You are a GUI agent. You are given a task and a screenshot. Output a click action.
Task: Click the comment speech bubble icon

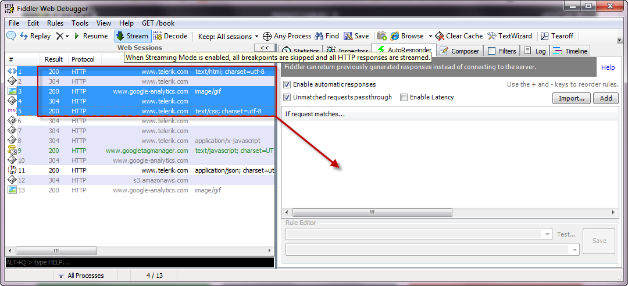(11, 36)
